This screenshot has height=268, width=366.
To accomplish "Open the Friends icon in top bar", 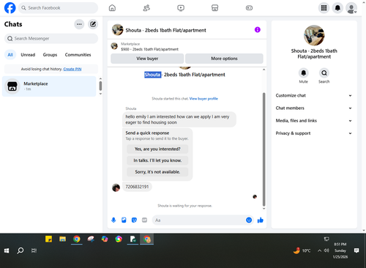I will (146, 8).
